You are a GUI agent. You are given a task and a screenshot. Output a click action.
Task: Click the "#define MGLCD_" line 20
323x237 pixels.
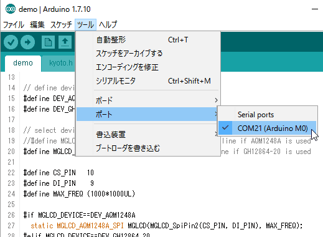pos(49,152)
